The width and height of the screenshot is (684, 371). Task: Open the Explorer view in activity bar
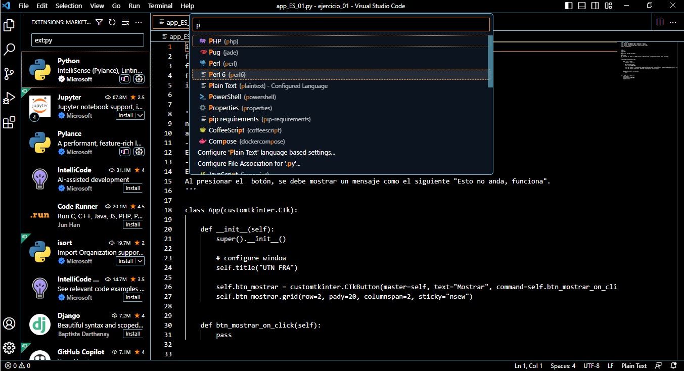tap(9, 25)
